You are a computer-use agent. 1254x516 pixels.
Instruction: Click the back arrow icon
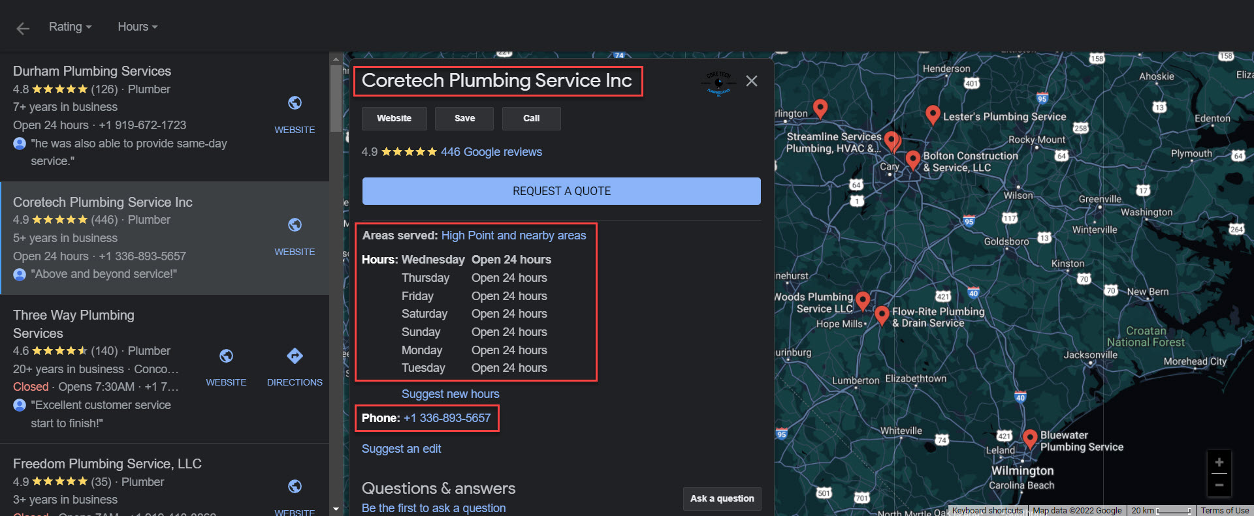pyautogui.click(x=23, y=28)
